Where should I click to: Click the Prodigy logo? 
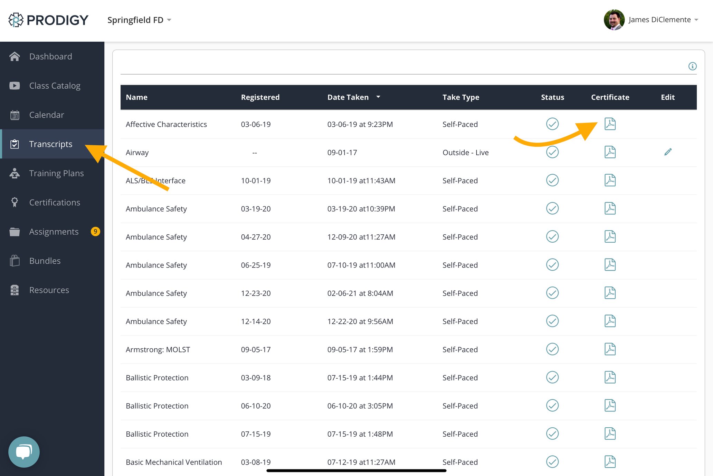click(x=48, y=20)
